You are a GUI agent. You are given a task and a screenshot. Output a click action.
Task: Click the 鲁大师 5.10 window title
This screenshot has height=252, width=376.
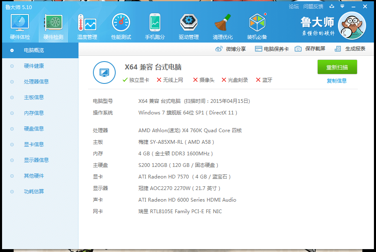(19, 7)
